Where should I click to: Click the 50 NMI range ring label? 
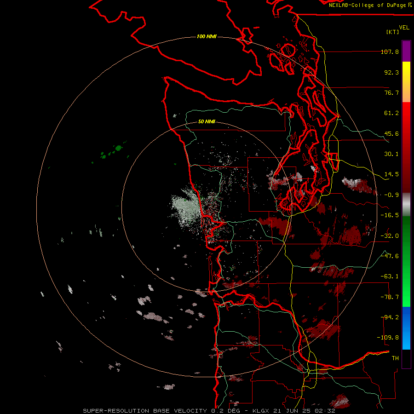(x=207, y=121)
